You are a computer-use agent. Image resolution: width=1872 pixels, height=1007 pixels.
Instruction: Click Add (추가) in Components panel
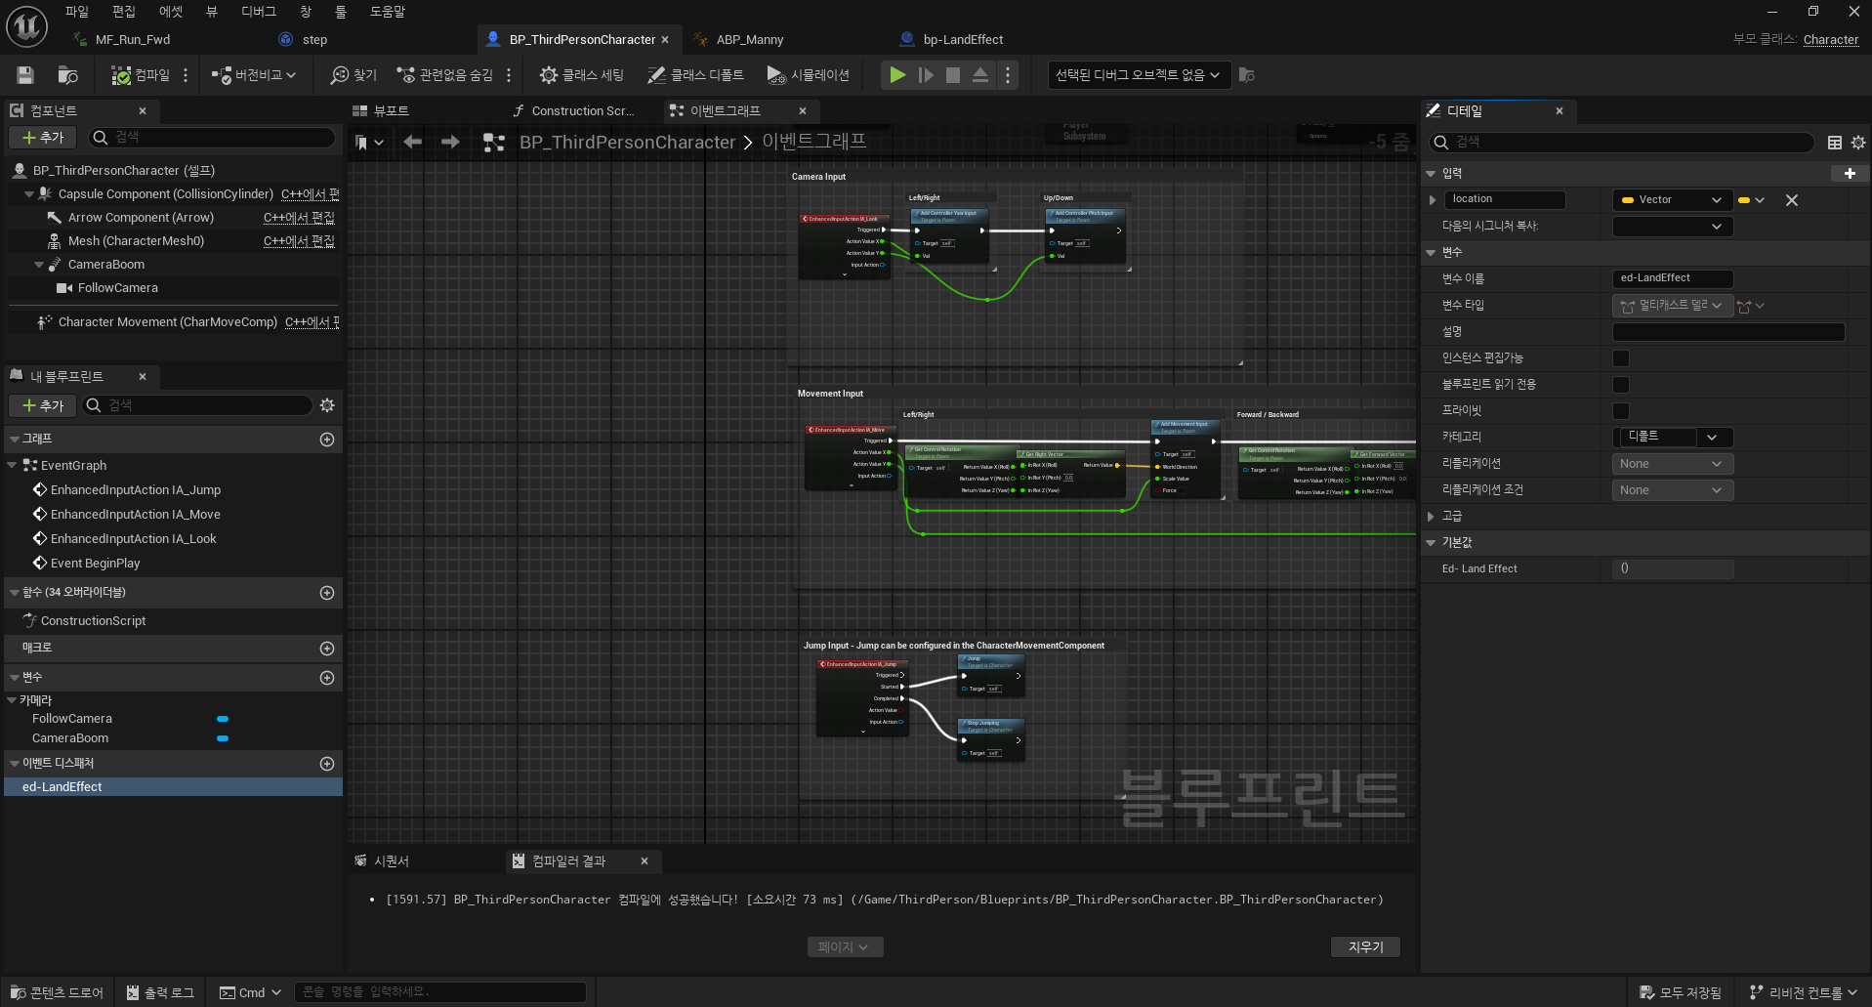43,138
